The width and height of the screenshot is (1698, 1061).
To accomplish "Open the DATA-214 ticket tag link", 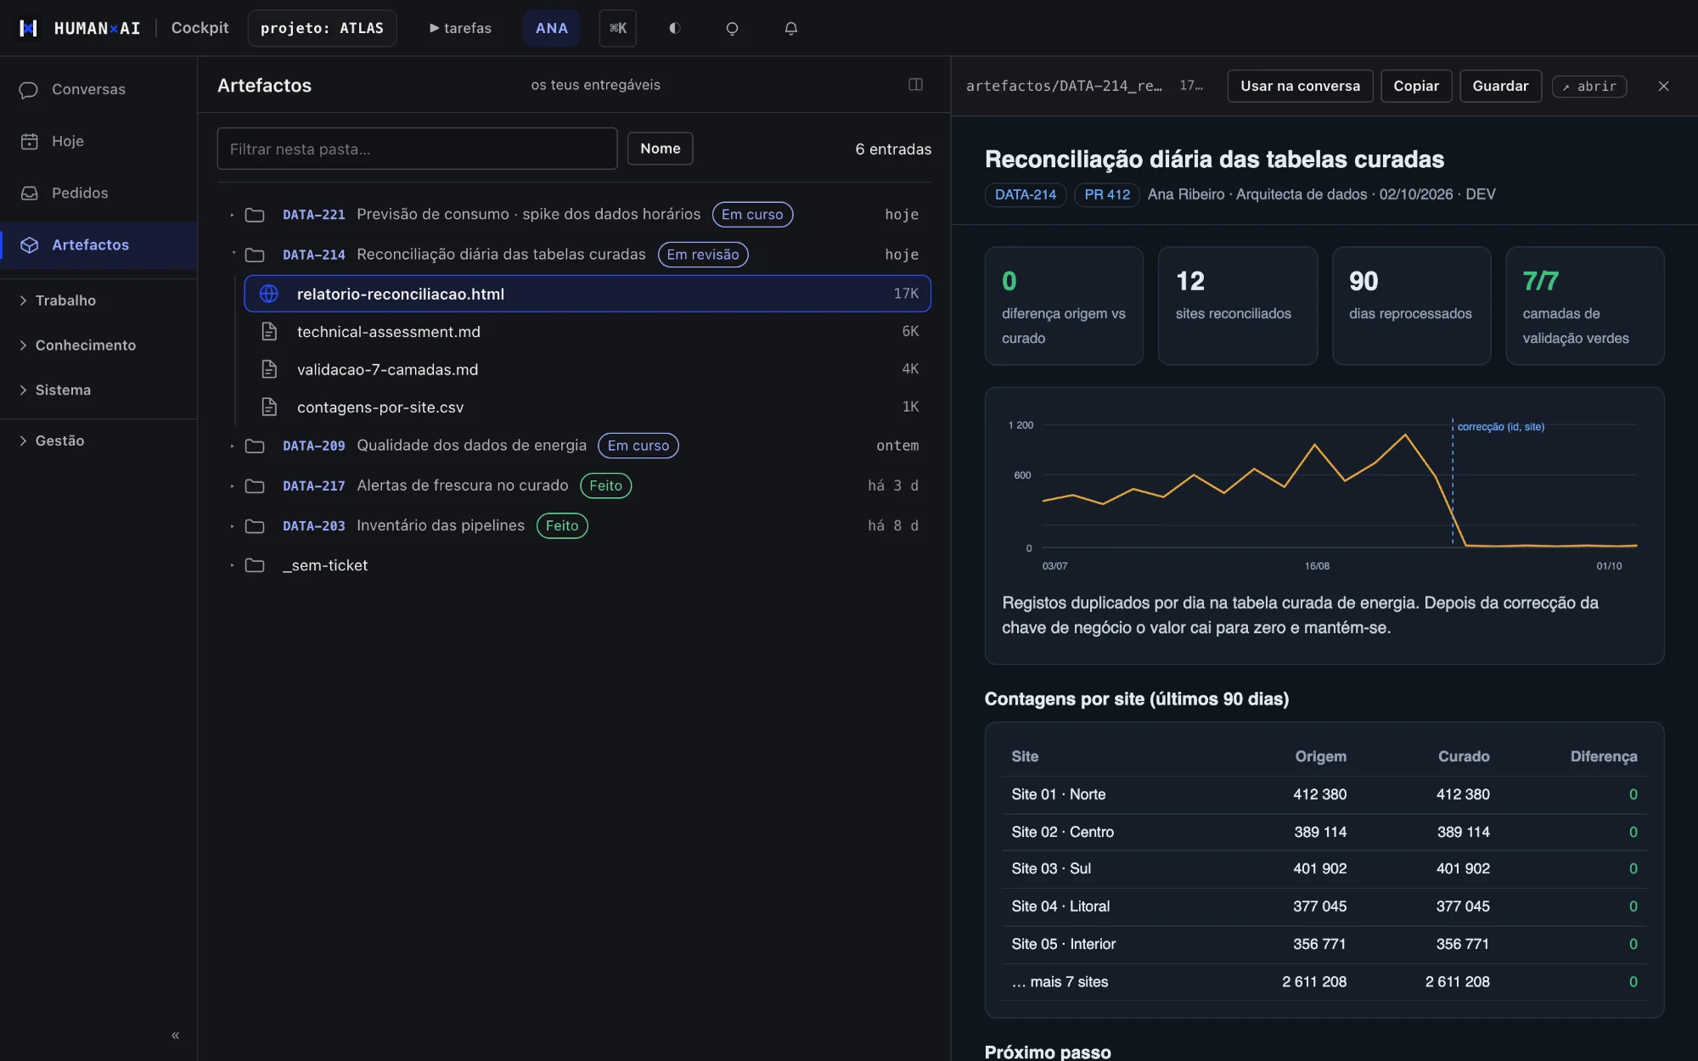I will point(1025,194).
